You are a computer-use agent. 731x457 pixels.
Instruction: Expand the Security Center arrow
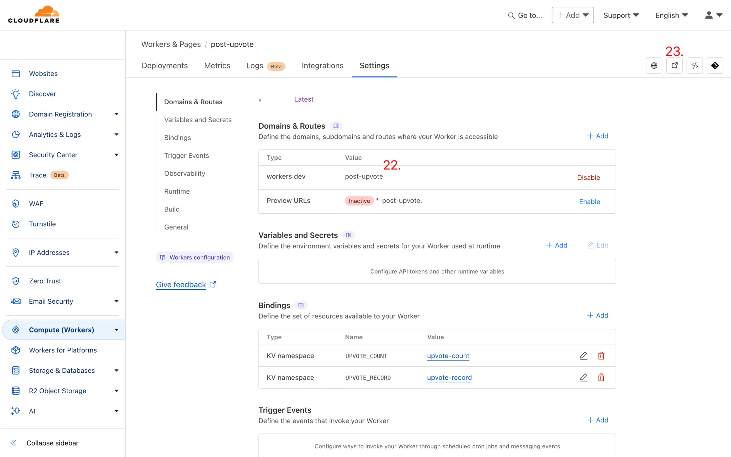pos(116,155)
